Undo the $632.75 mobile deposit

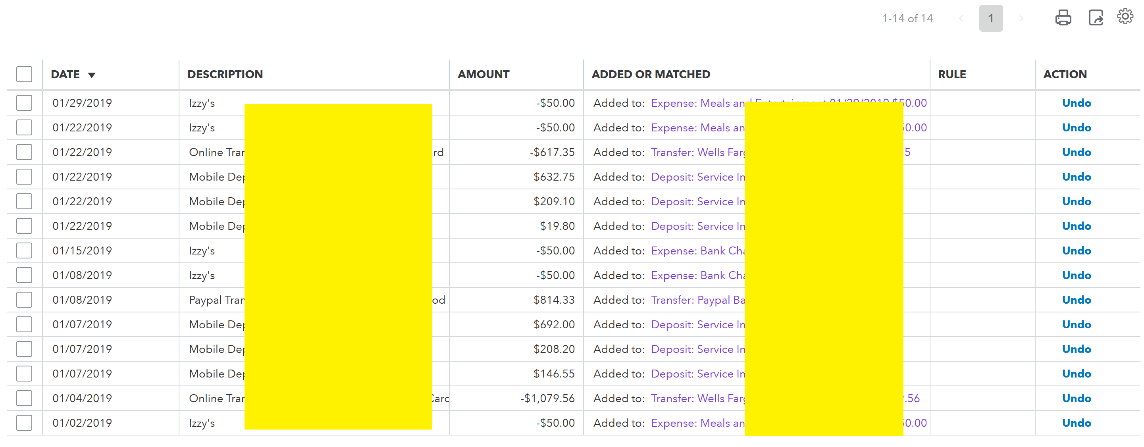tap(1076, 177)
